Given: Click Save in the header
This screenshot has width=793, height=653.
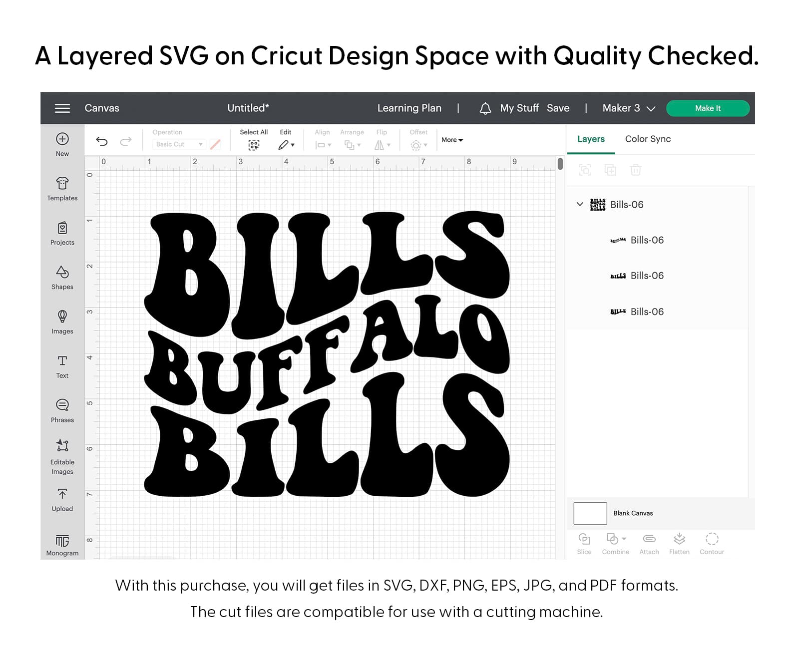Looking at the screenshot, I should [558, 108].
